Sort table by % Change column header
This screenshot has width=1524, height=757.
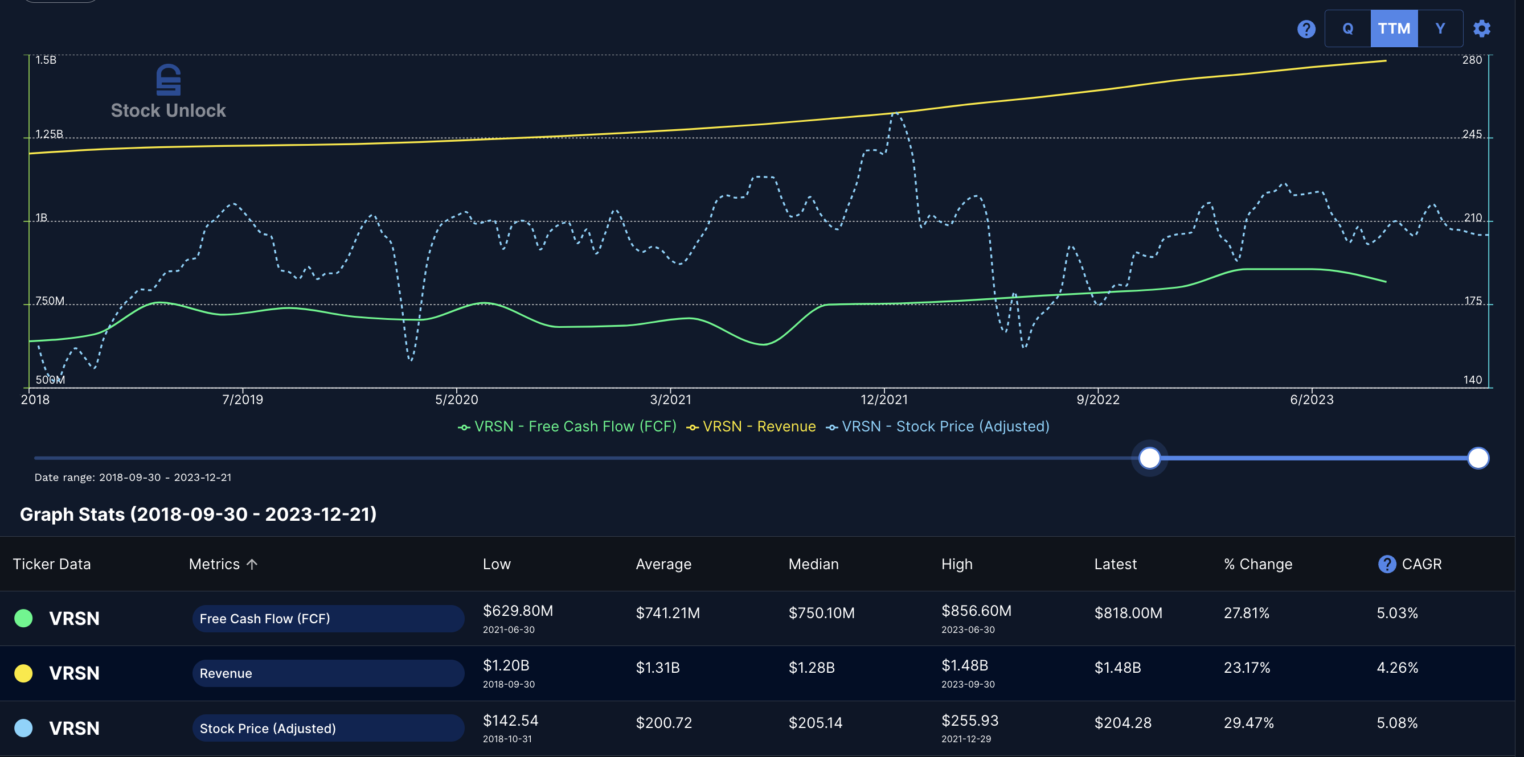(x=1258, y=563)
